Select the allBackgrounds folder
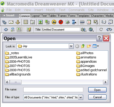Viewport: 114px width, 107px height. point(18,74)
